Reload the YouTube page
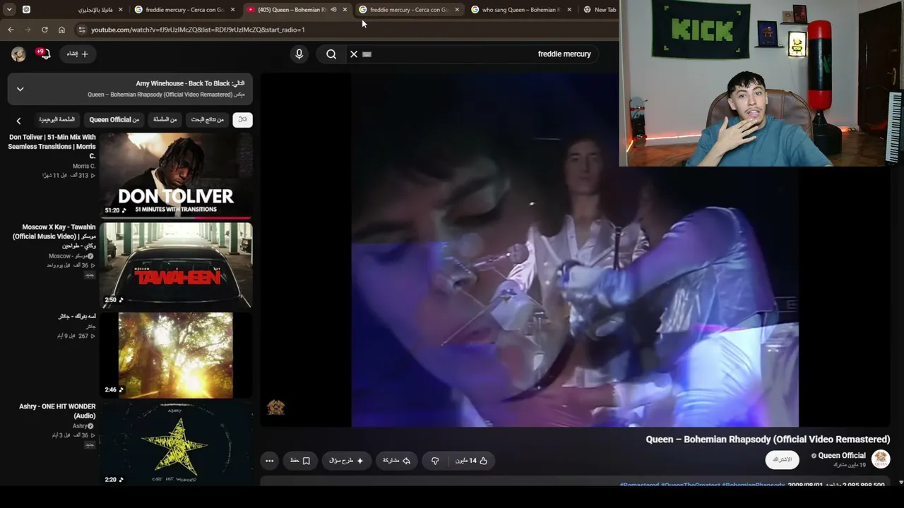This screenshot has height=508, width=904. point(44,30)
